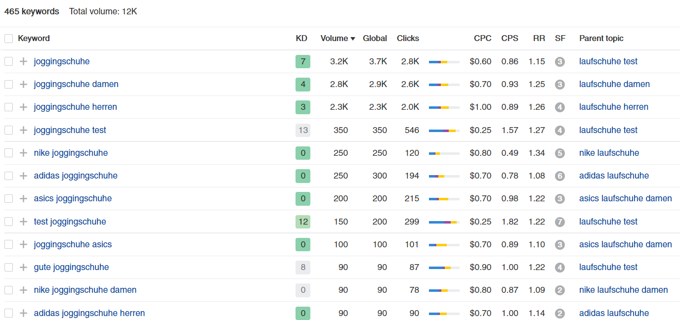Click the plus icon next to "gute joggingschuhe"
The width and height of the screenshot is (680, 320).
pyautogui.click(x=23, y=267)
